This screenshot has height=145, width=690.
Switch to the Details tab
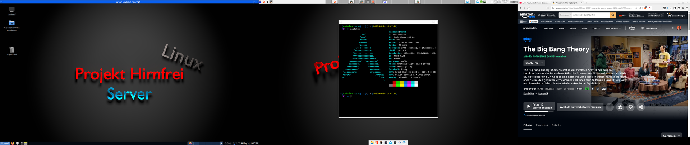click(x=556, y=125)
